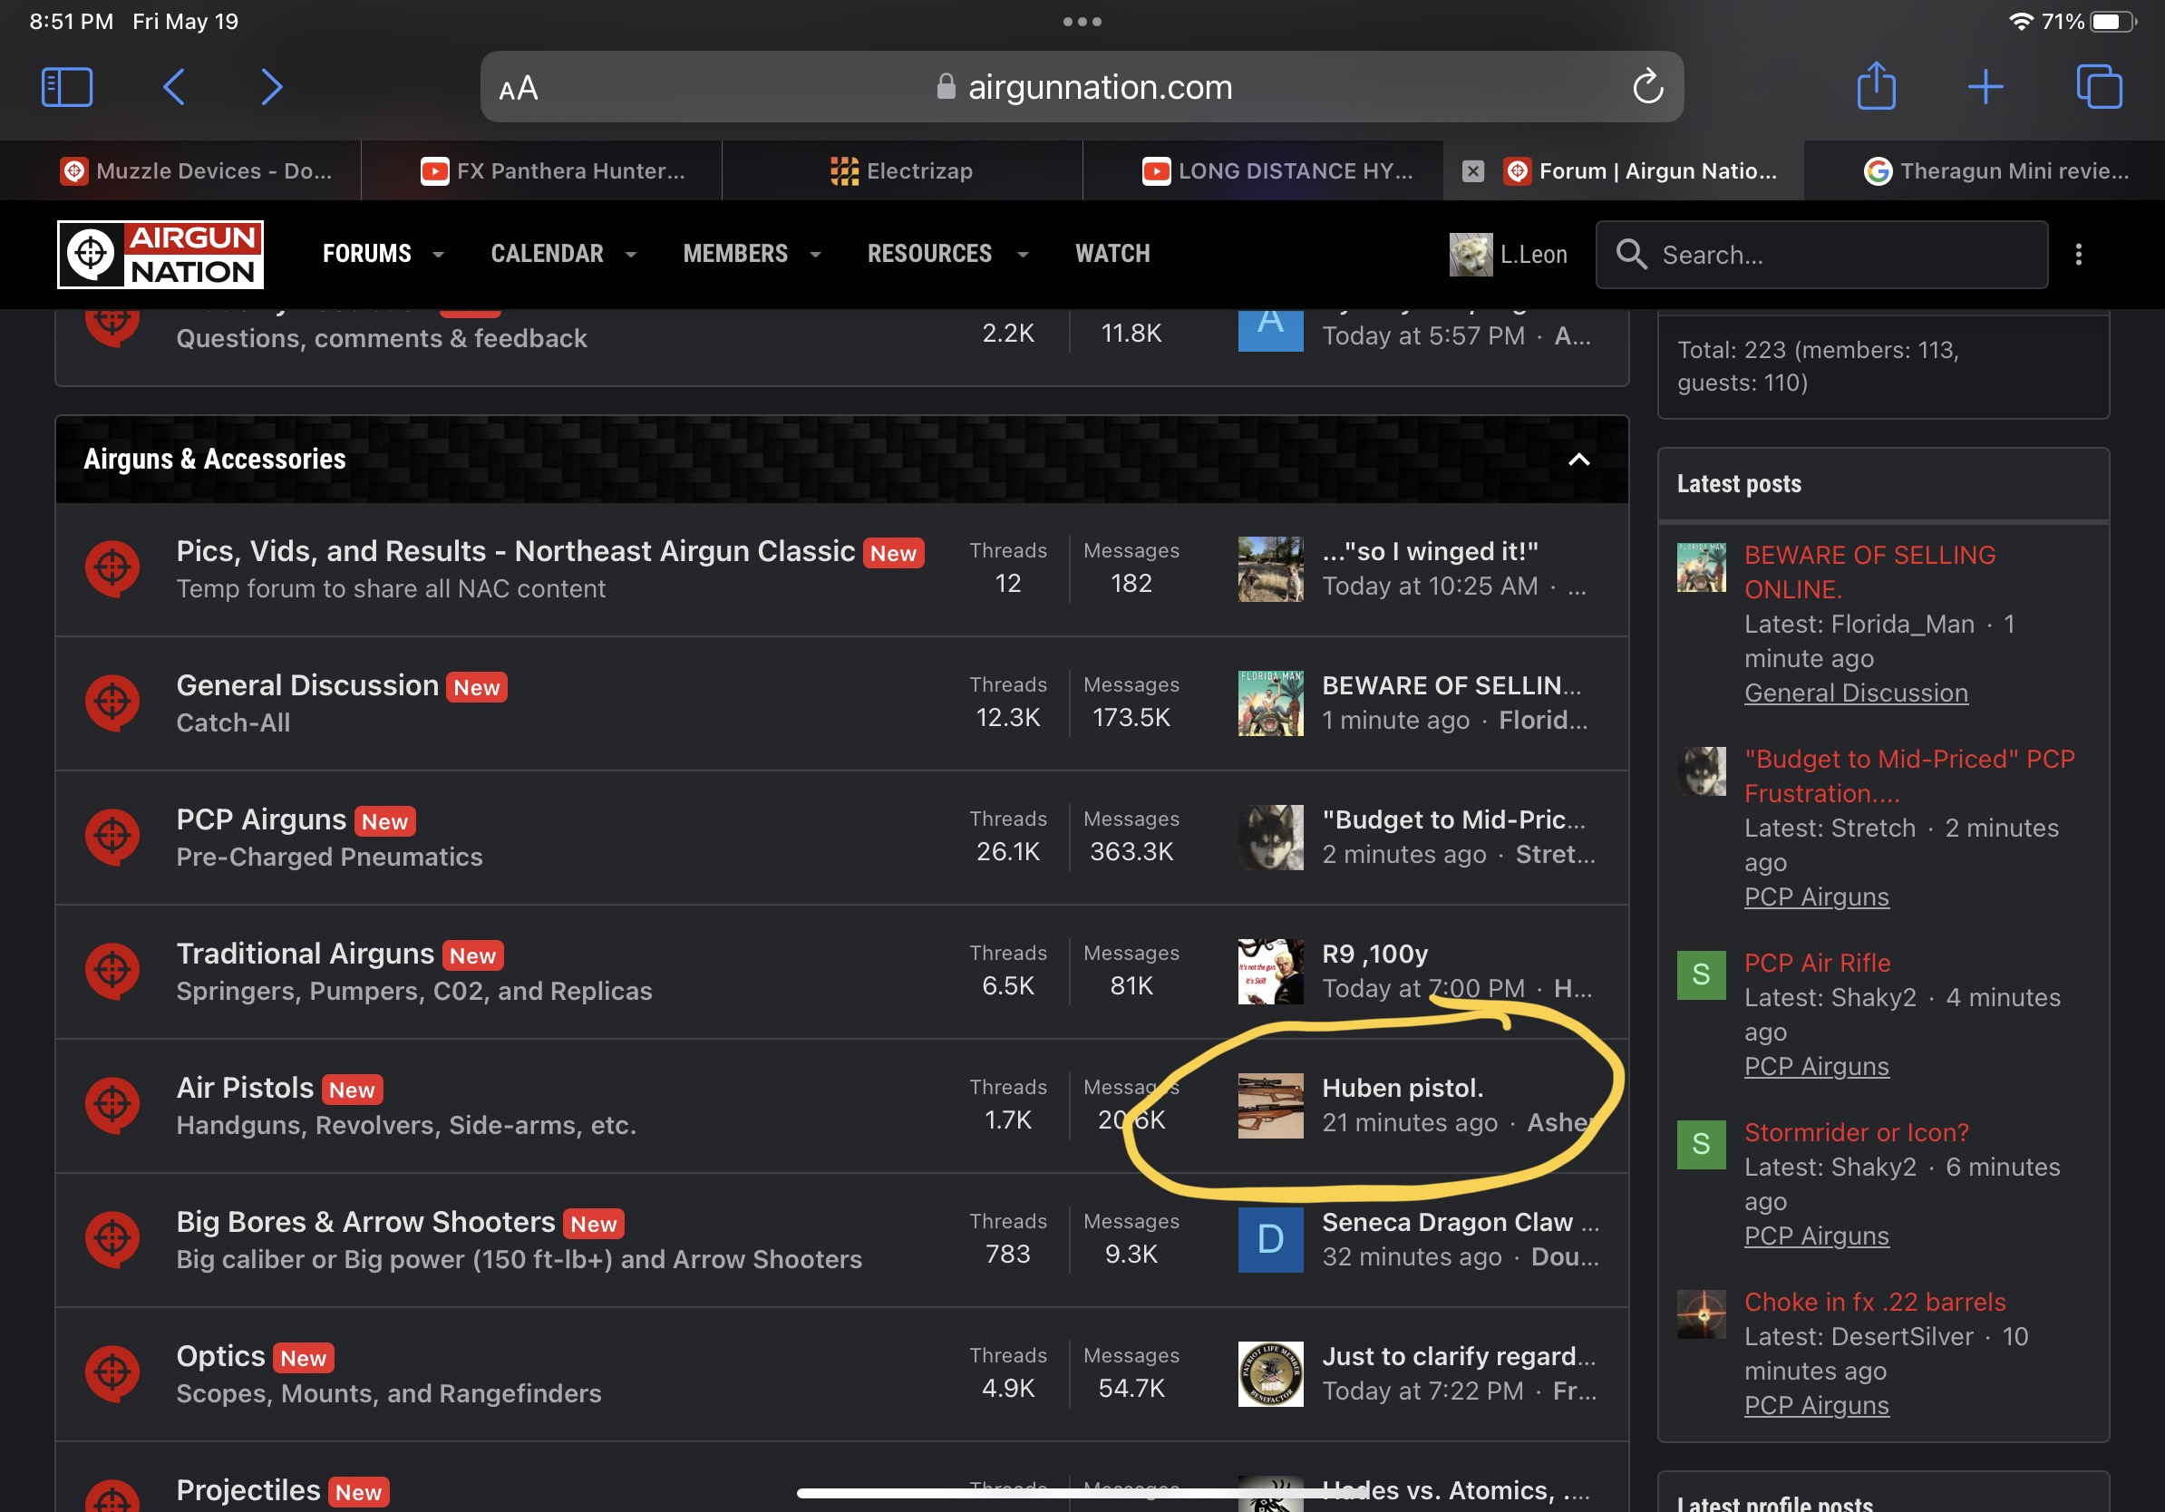Click the search magnifier icon
The width and height of the screenshot is (2165, 1512).
click(x=1631, y=255)
